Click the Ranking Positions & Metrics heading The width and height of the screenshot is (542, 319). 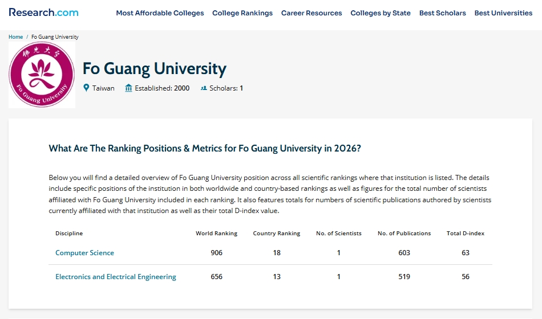205,149
